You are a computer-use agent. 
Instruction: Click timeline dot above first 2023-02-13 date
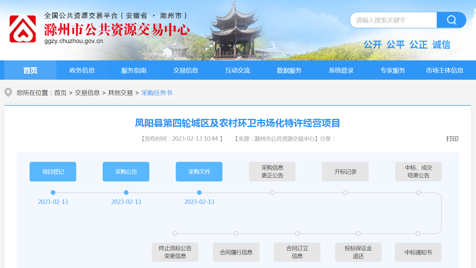click(53, 193)
